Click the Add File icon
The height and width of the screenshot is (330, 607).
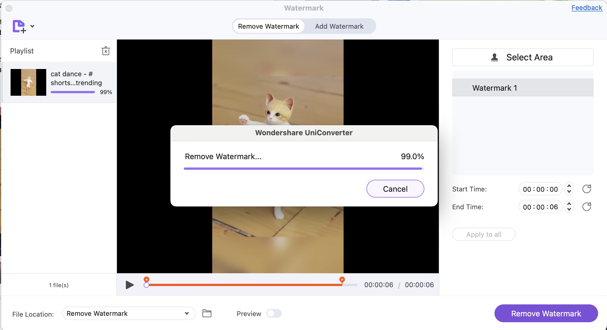click(19, 26)
